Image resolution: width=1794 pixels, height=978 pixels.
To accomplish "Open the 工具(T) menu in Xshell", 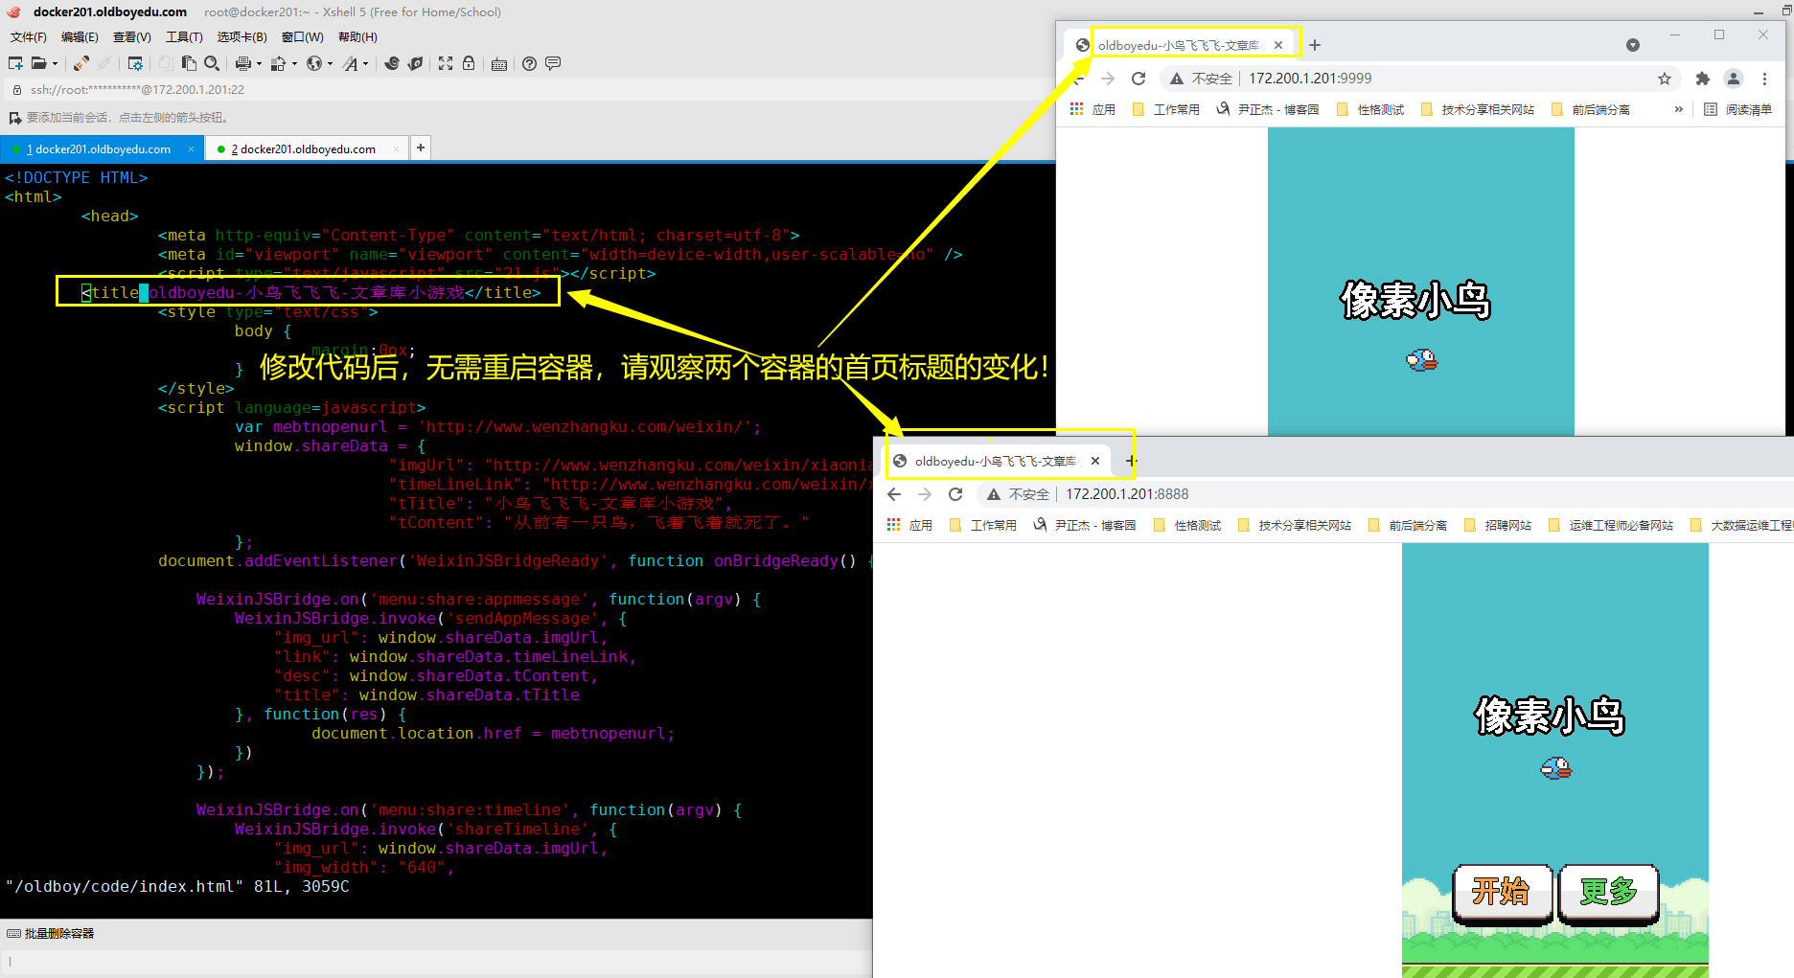I will point(184,36).
